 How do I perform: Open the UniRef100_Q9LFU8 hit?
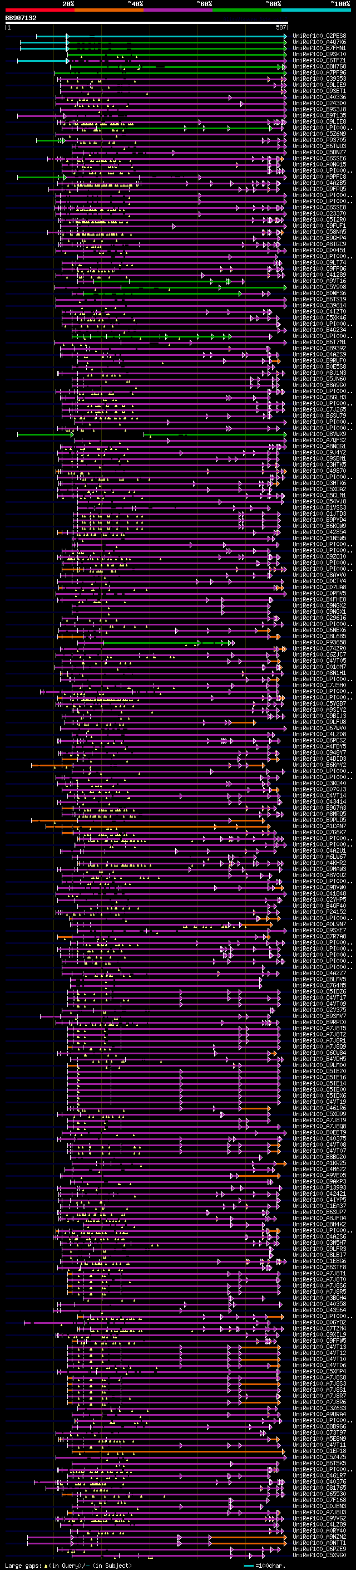click(x=319, y=722)
